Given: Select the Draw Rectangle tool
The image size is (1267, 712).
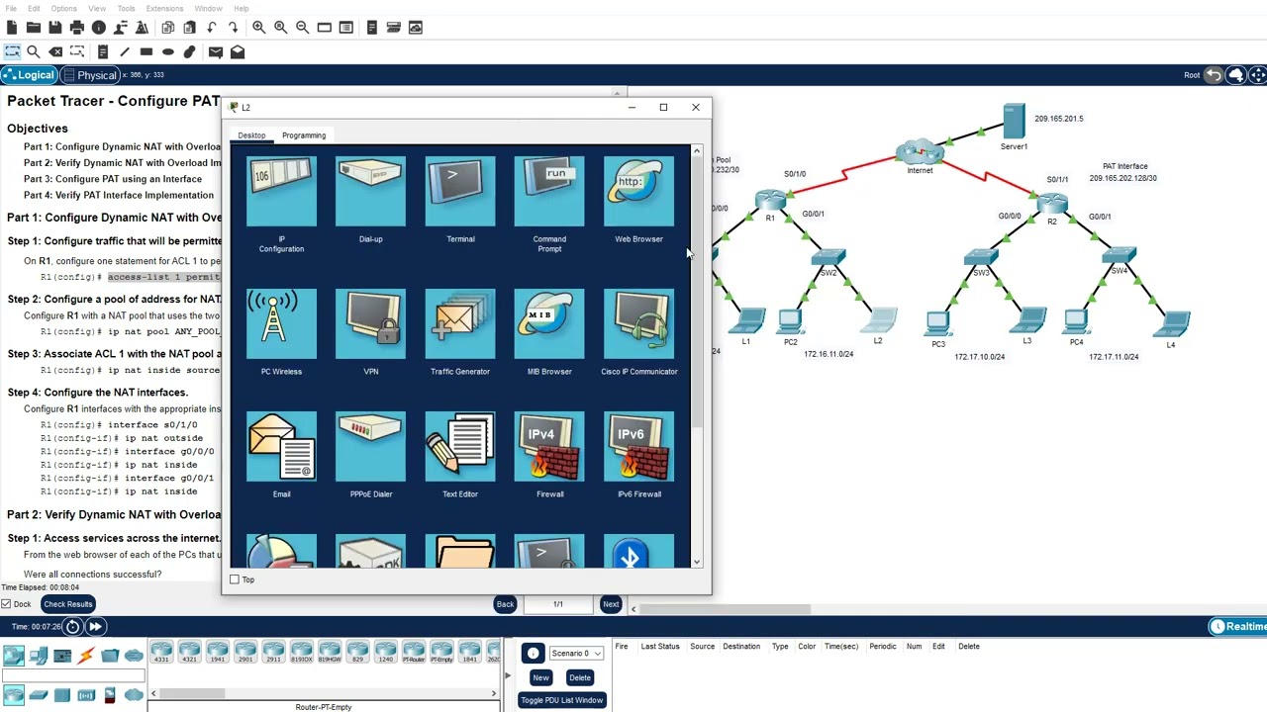Looking at the screenshot, I should 146,51.
